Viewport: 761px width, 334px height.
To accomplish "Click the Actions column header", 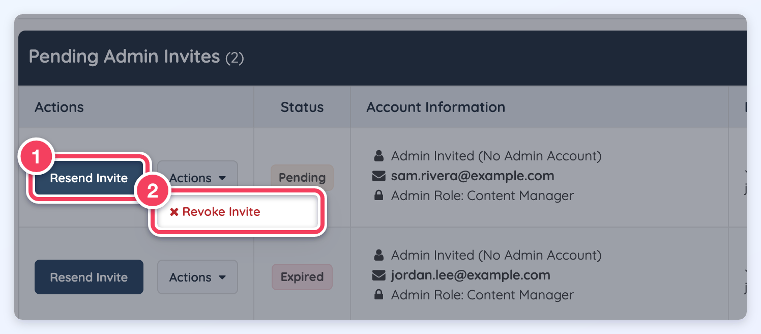I will pos(59,107).
